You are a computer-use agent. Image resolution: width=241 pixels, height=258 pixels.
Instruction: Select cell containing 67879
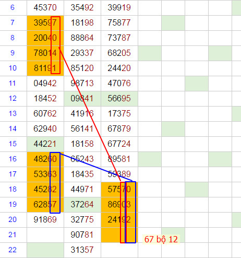[x=119, y=129]
